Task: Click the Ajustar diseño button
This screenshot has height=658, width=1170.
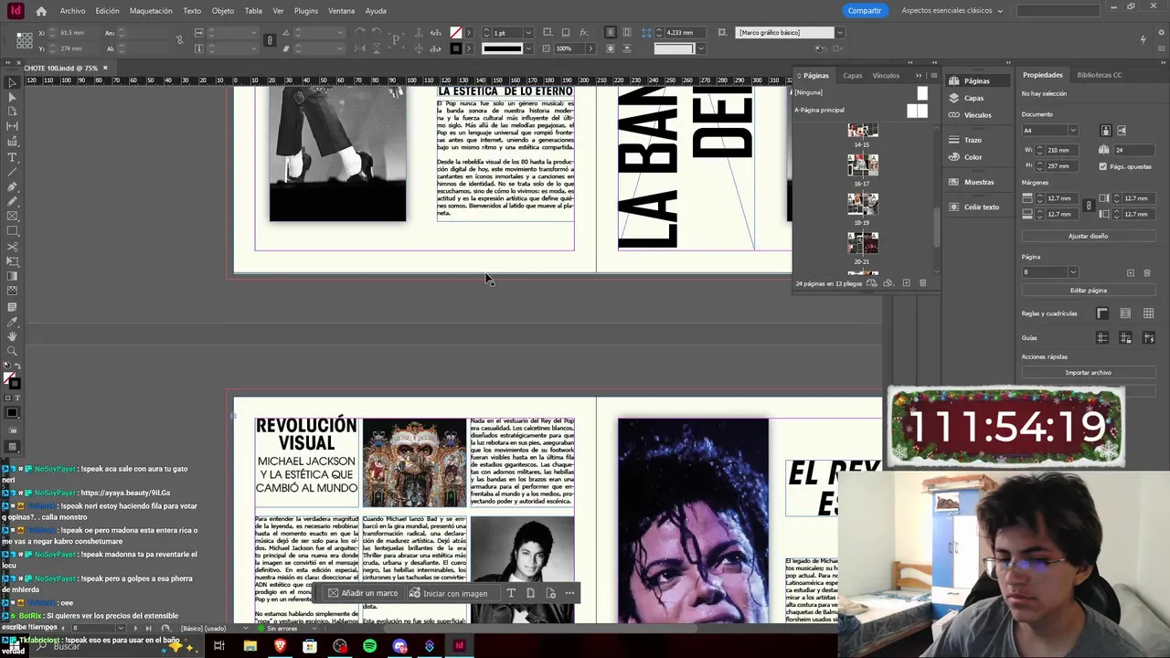Action: coord(1088,236)
